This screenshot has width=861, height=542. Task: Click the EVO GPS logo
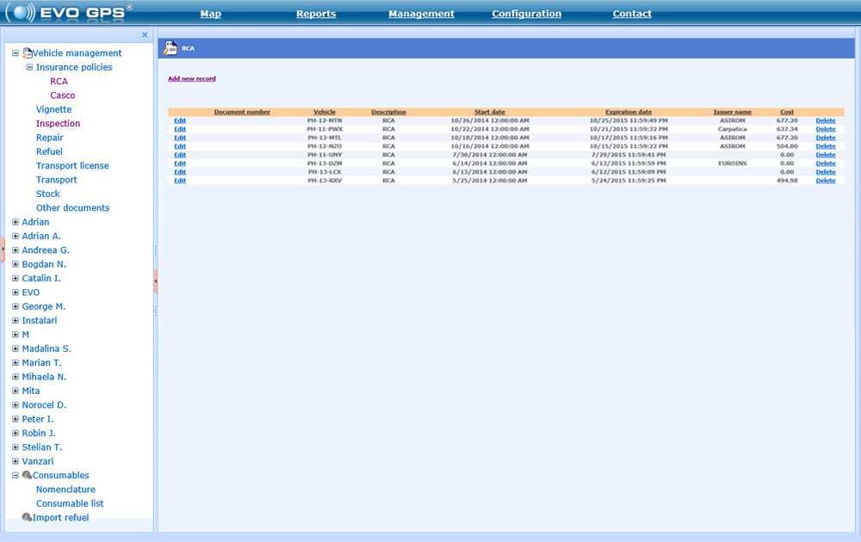[x=69, y=13]
